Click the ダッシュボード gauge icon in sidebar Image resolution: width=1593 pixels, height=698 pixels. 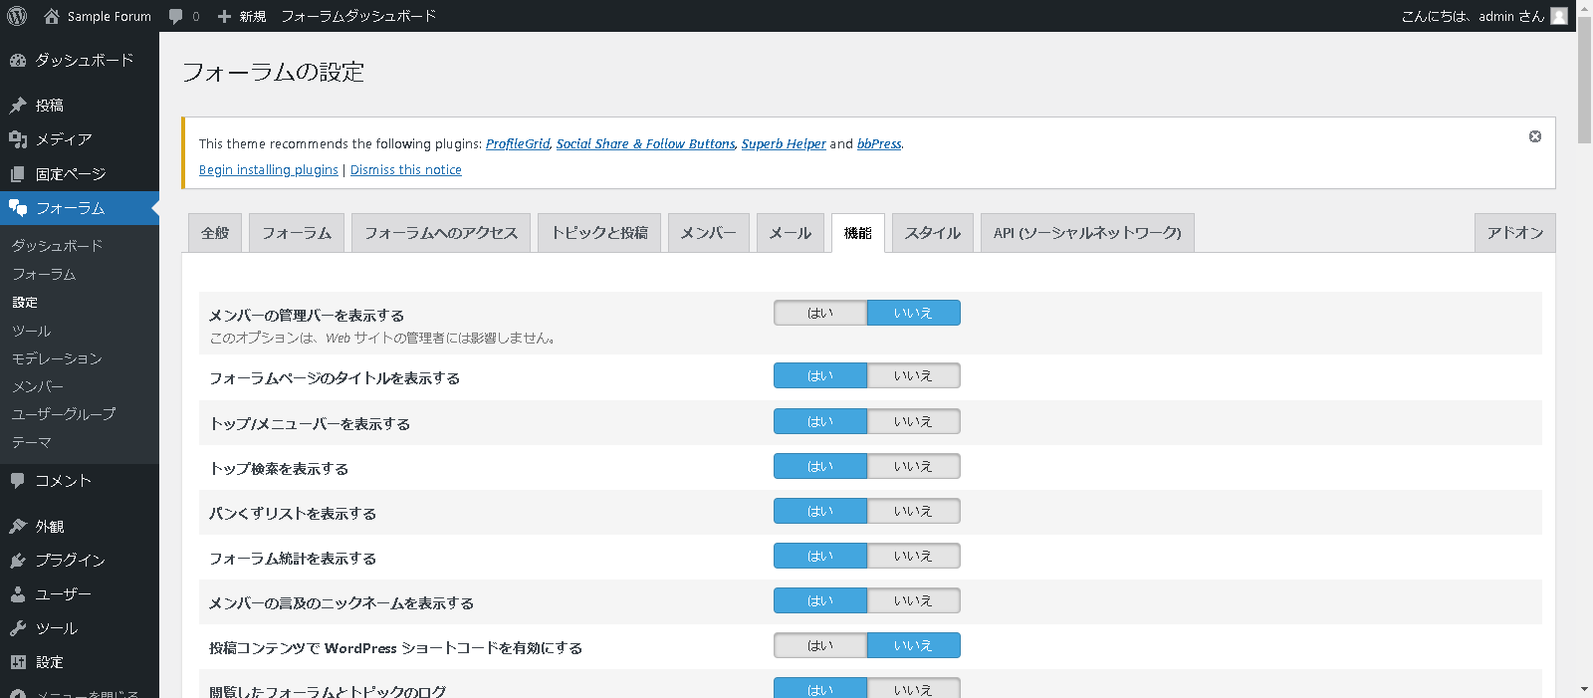pos(18,60)
